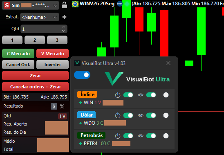Set quantity preset button 2

pos(35,40)
